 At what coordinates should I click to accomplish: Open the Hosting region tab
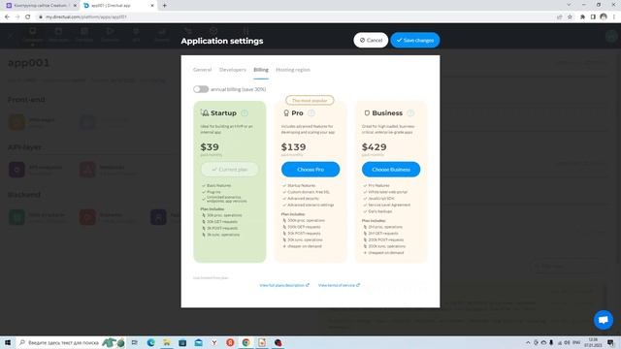point(293,70)
